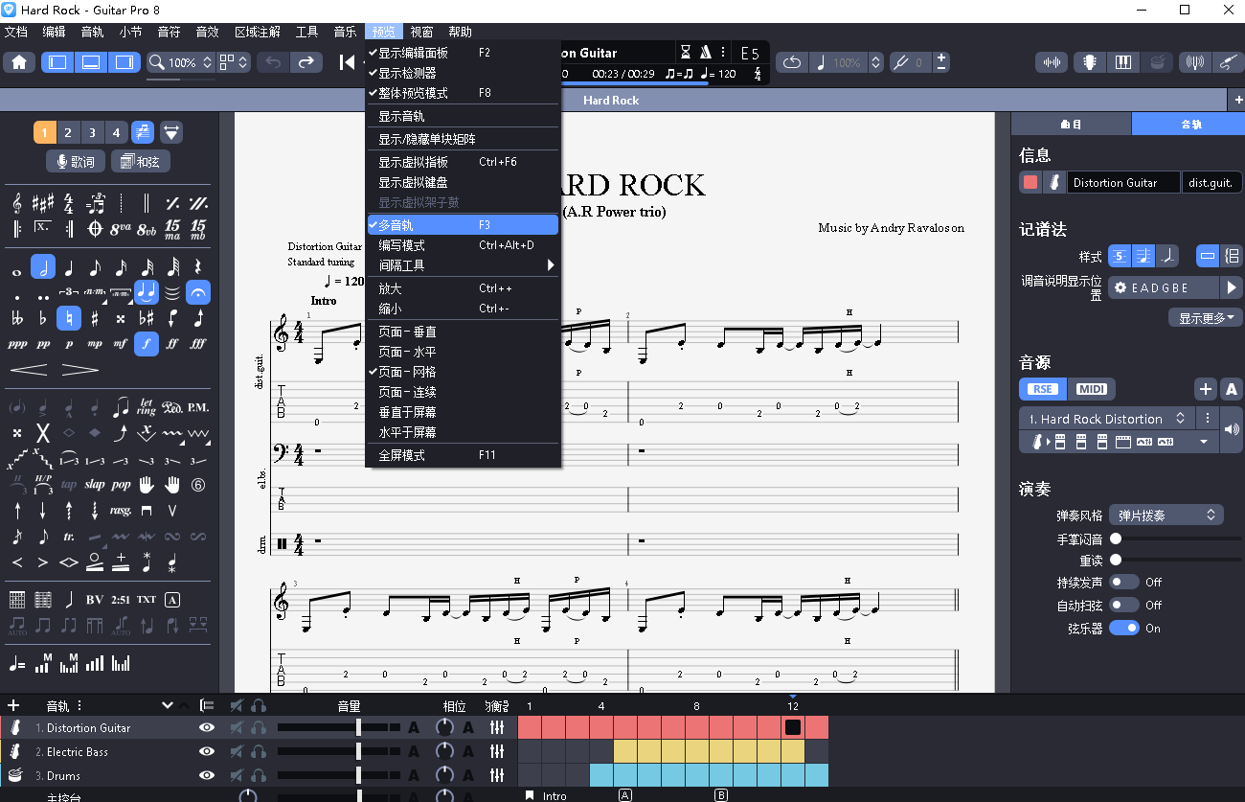Click the redo arrow
Image resolution: width=1245 pixels, height=802 pixels.
(x=306, y=62)
